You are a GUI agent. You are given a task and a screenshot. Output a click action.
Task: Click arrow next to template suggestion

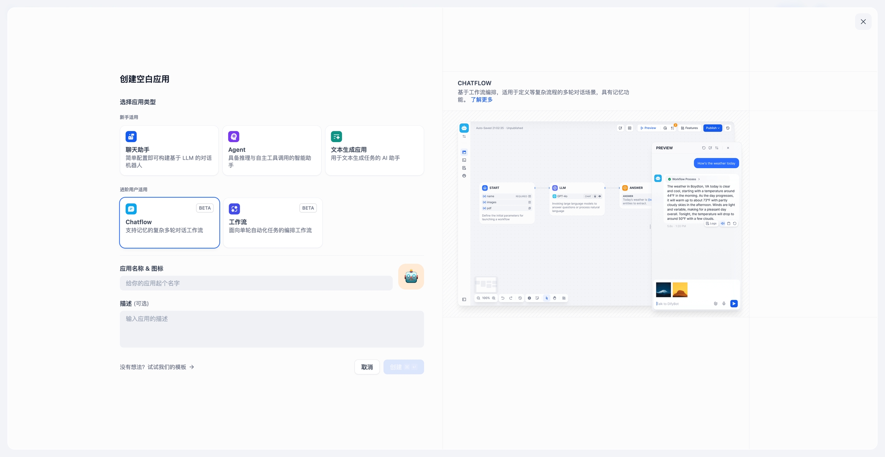pos(192,367)
